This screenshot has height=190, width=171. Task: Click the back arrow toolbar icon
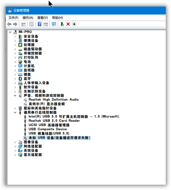pyautogui.click(x=9, y=24)
